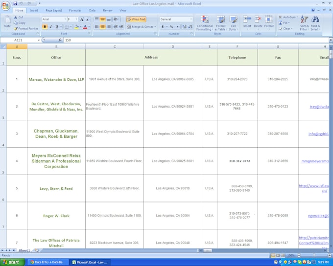Apply percent style

[x=171, y=27]
